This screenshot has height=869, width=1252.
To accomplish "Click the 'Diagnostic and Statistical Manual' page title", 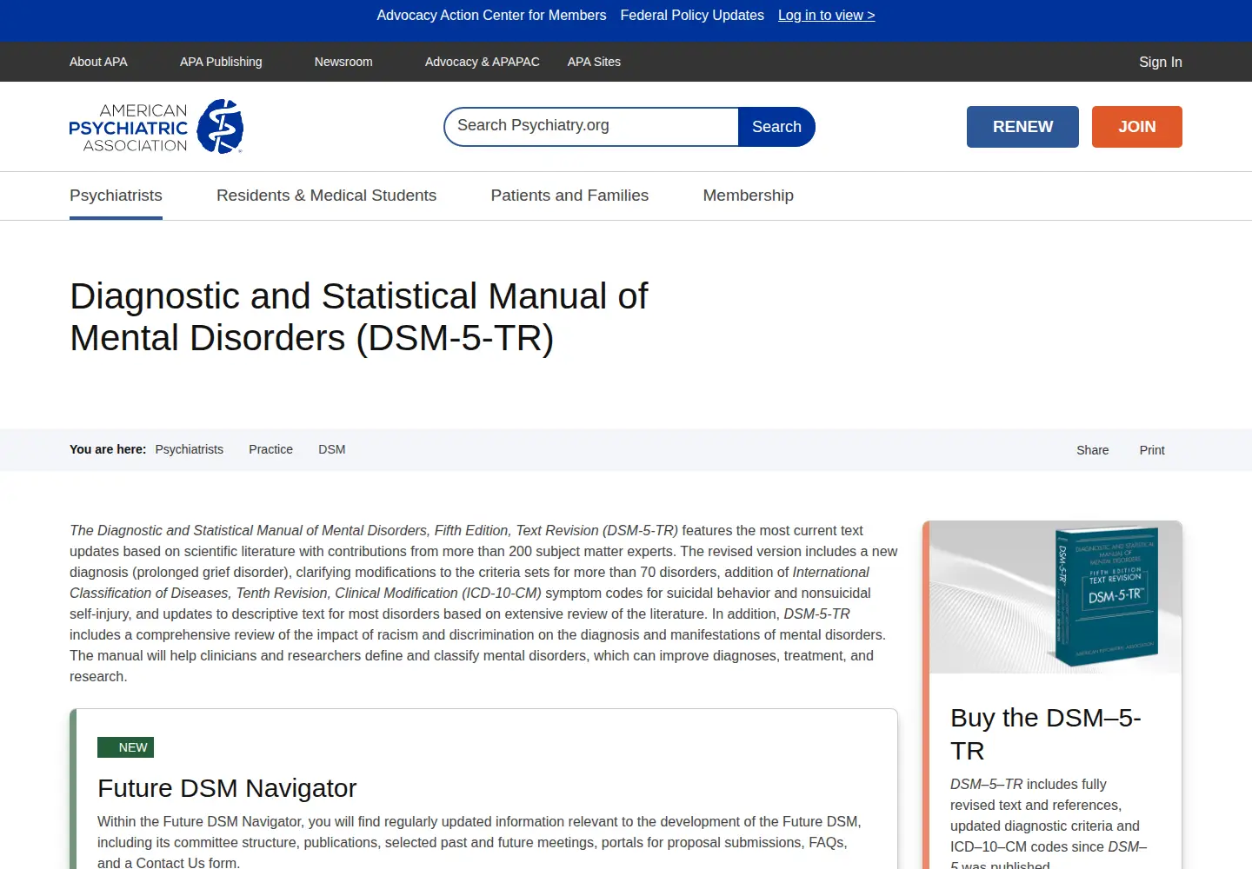I will click(359, 317).
